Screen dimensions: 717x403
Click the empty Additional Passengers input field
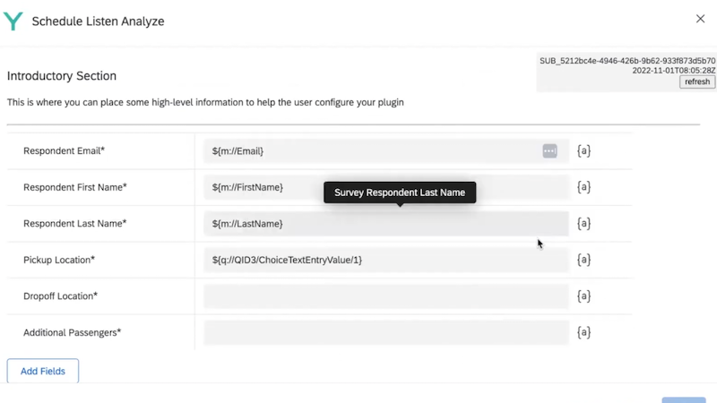(386, 332)
